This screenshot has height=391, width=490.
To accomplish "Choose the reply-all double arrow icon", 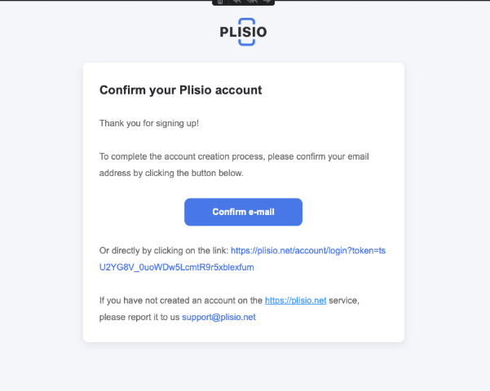I will (252, 2).
